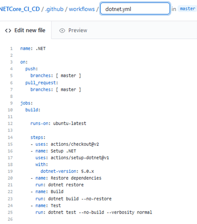Click 'uses: actions/setup-dotnet@v1' line
Image resolution: width=197 pixels, height=224 pixels.
72,158
